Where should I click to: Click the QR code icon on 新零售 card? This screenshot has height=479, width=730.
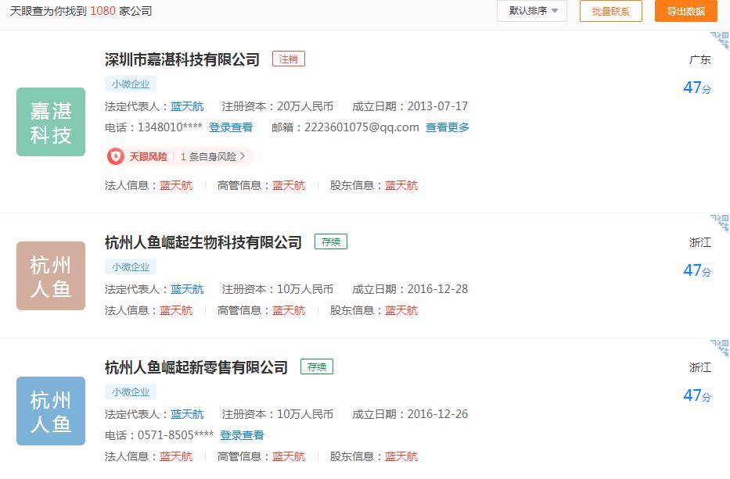[x=720, y=349]
